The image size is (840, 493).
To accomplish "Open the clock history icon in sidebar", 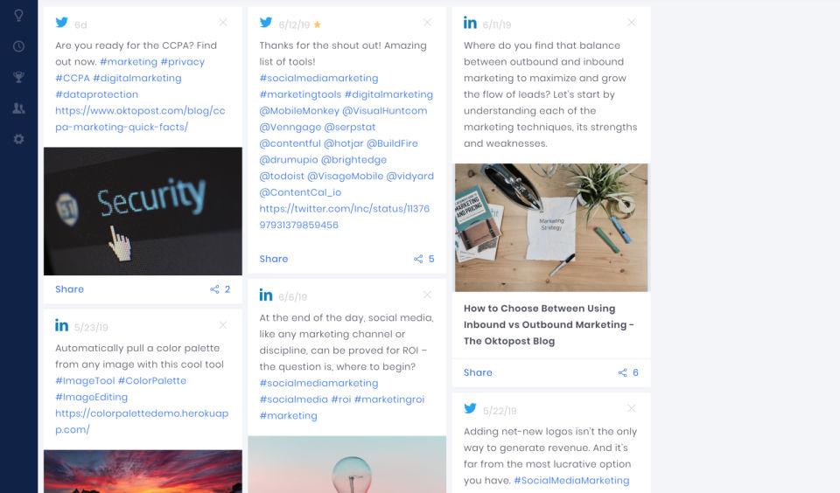I will pyautogui.click(x=18, y=46).
